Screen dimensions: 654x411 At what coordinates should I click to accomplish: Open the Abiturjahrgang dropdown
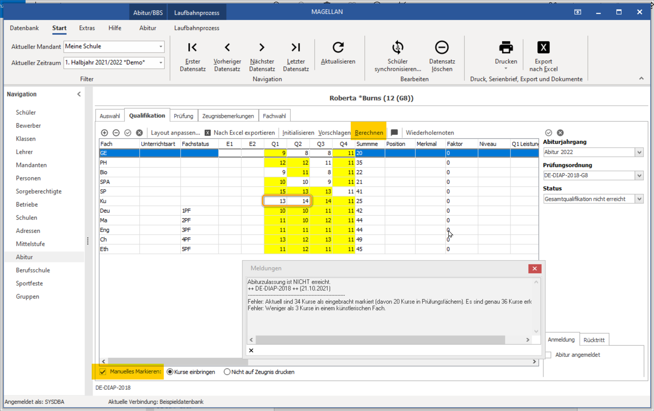tap(639, 152)
